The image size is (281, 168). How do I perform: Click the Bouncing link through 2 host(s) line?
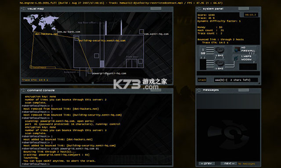pyautogui.click(x=50, y=151)
